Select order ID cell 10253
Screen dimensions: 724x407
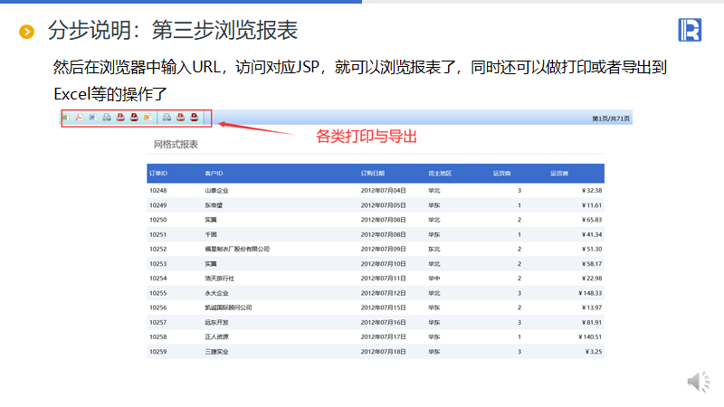pos(157,264)
